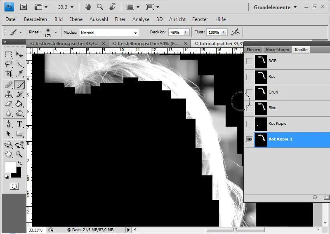This screenshot has width=330, height=234.
Task: Select the Lasso tool
Action: (8, 64)
